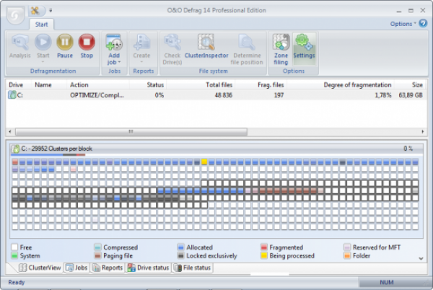Switch to the File status tab
433x290 pixels.
(193, 268)
